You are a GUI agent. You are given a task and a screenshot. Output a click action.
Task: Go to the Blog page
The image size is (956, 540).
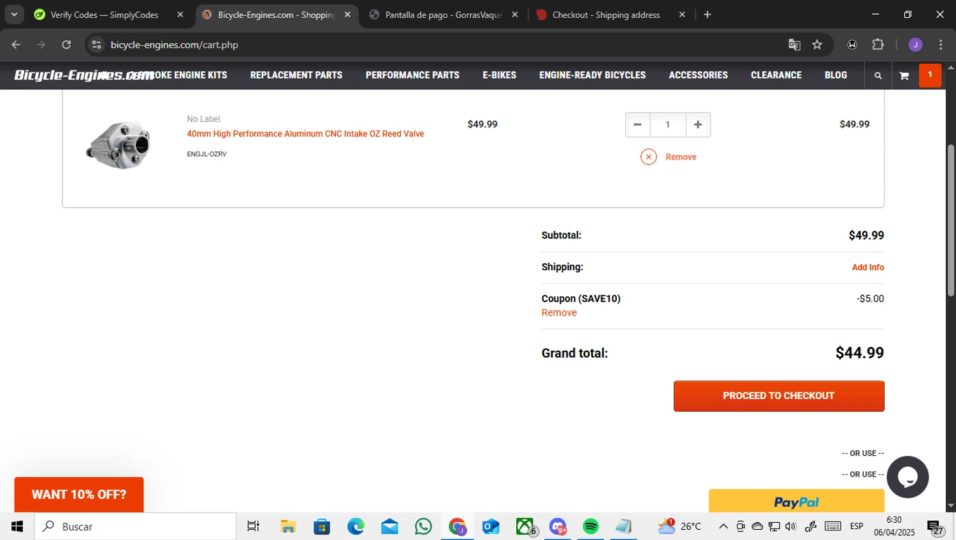coord(836,75)
